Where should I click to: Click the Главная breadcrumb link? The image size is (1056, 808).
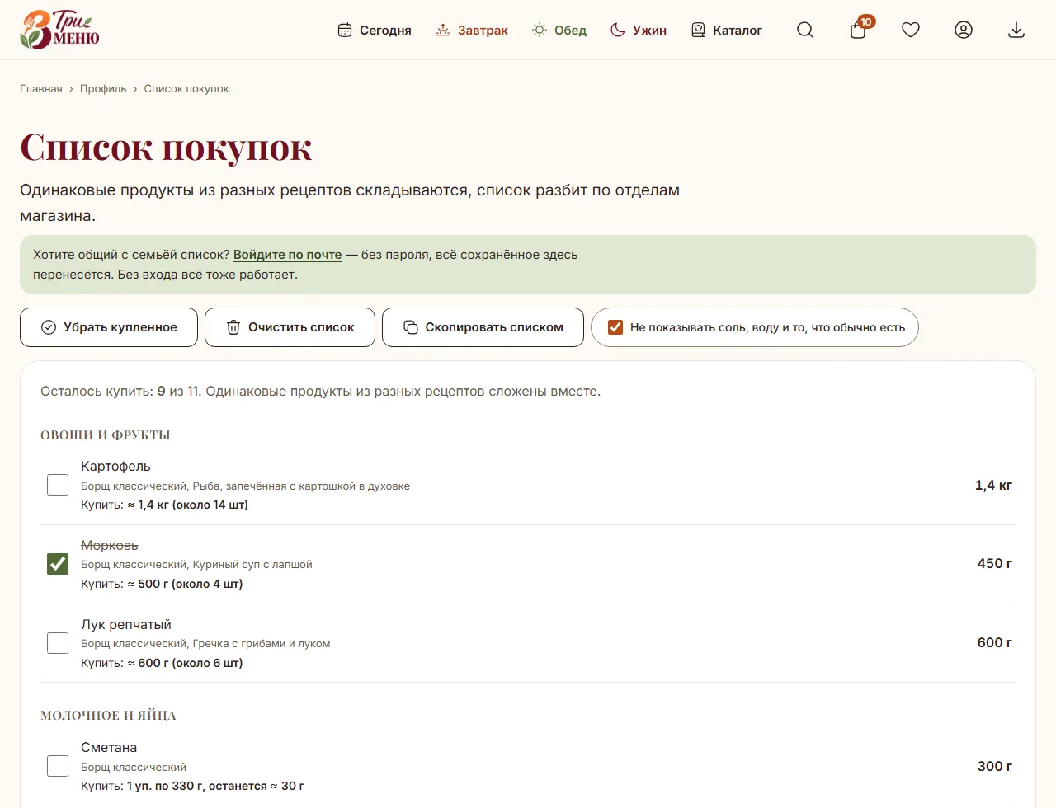tap(41, 89)
